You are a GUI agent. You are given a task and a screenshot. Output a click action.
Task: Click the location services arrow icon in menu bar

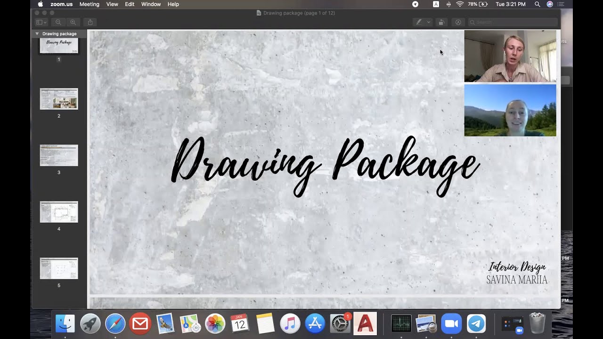(x=415, y=4)
